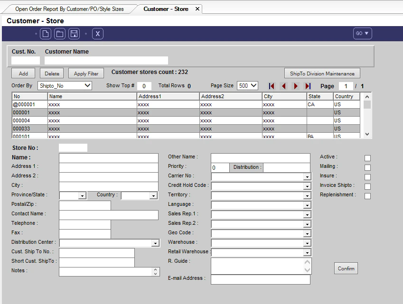This screenshot has height=304, width=403.
Task: Click the previous page arrow
Action: pyautogui.click(x=284, y=86)
